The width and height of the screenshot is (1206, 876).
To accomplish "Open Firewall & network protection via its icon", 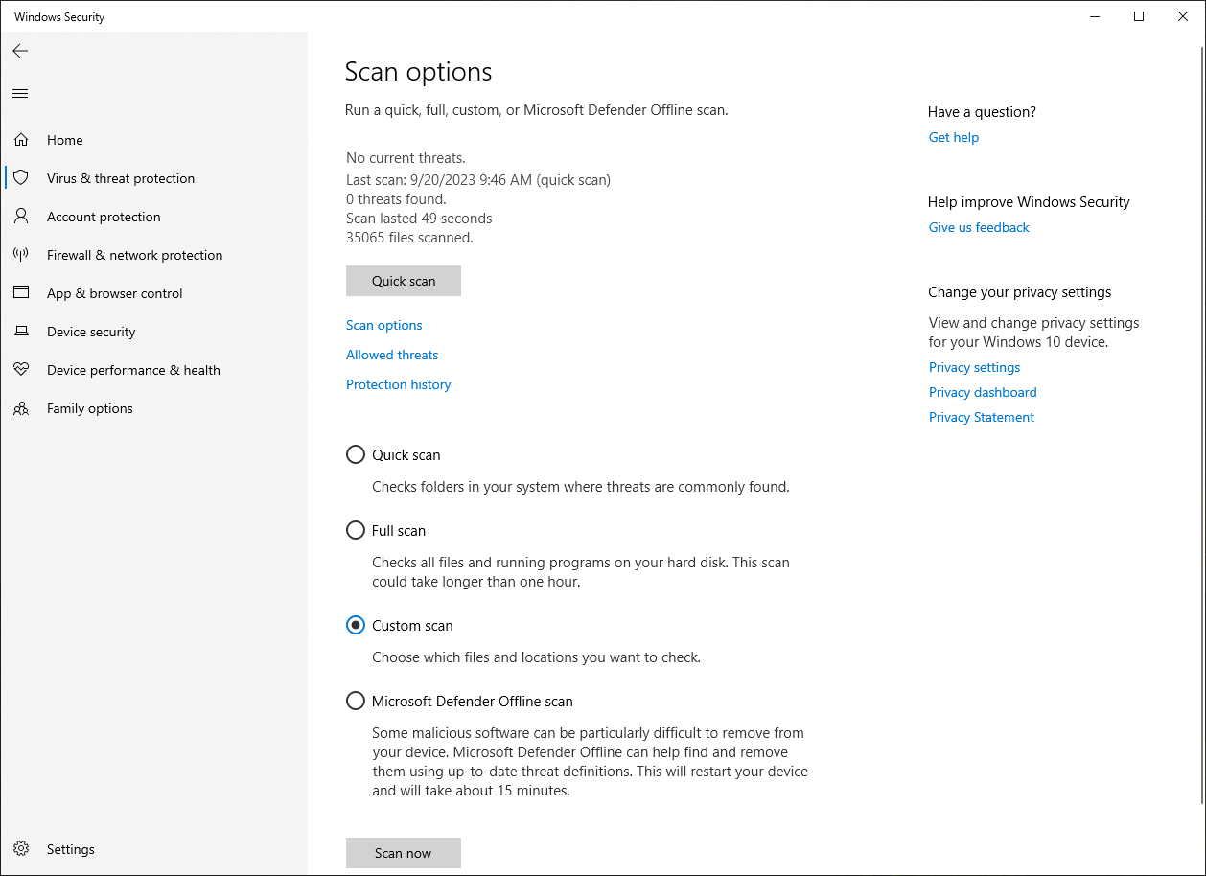I will click(20, 254).
